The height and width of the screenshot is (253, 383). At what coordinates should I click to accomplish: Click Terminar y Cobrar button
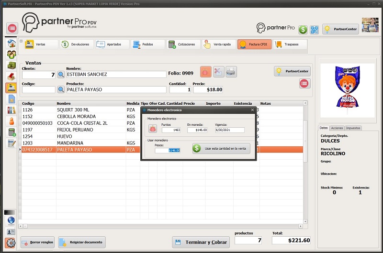(201, 242)
